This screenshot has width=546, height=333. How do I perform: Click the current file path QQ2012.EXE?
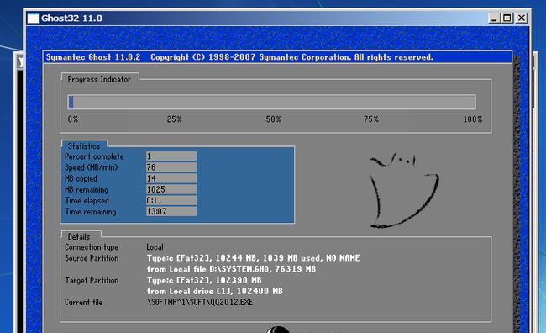point(200,303)
